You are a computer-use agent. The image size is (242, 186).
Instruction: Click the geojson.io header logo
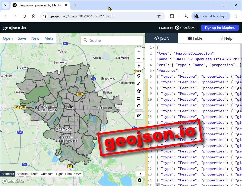(15, 28)
